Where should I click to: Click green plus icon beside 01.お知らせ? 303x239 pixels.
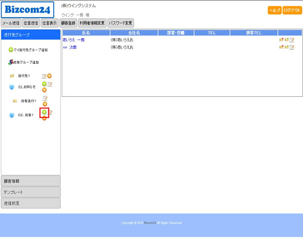click(44, 84)
